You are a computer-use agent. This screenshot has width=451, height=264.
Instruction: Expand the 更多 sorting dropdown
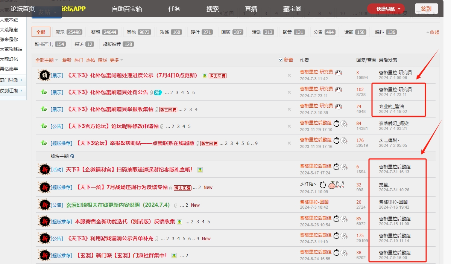(116, 60)
